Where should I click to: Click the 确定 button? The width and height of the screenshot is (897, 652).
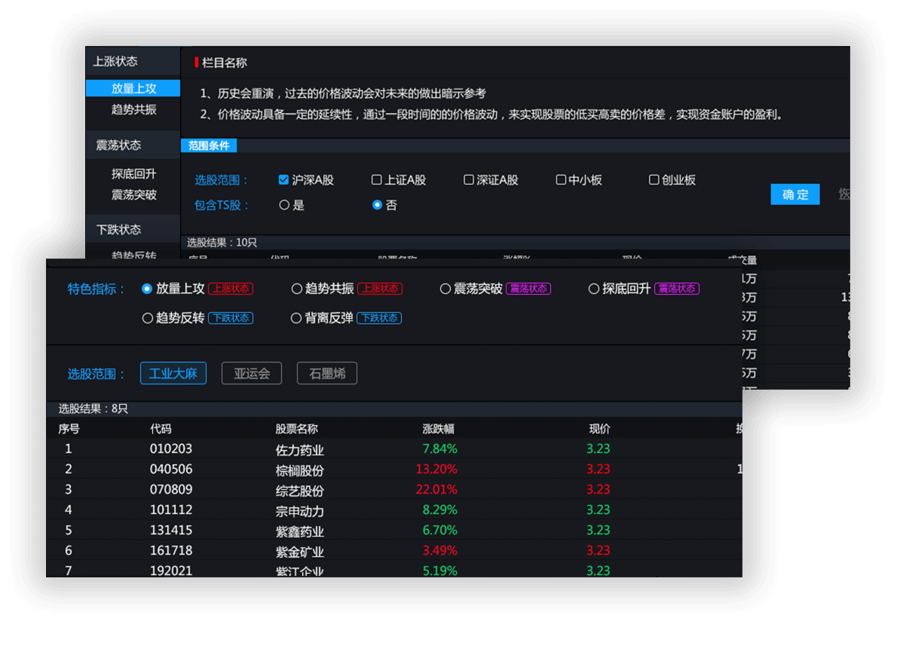coord(794,194)
